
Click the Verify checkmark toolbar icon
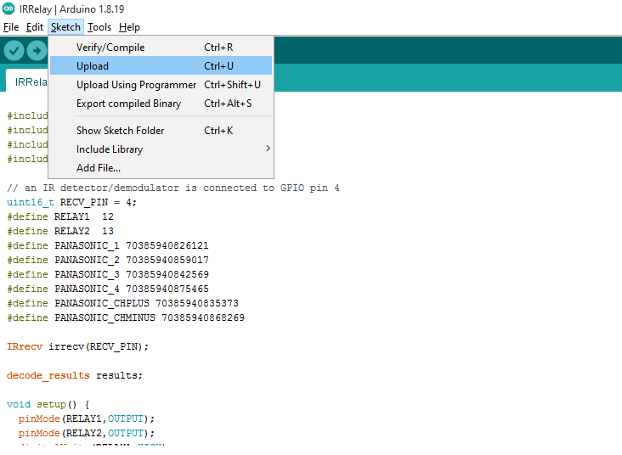(14, 50)
